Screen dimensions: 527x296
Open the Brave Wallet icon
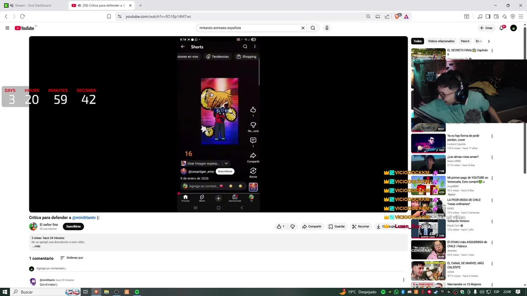(x=496, y=16)
